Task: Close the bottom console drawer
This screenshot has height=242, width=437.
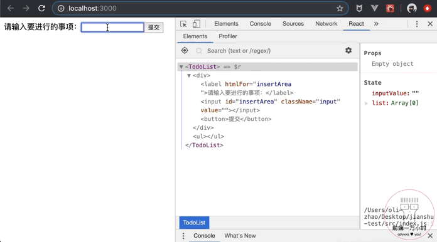Action: point(430,236)
